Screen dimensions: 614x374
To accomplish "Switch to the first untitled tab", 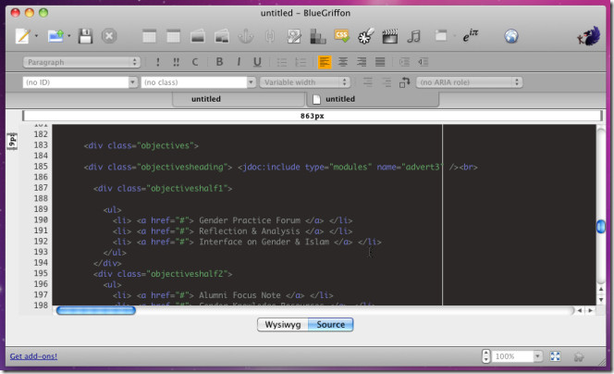I will [238, 99].
